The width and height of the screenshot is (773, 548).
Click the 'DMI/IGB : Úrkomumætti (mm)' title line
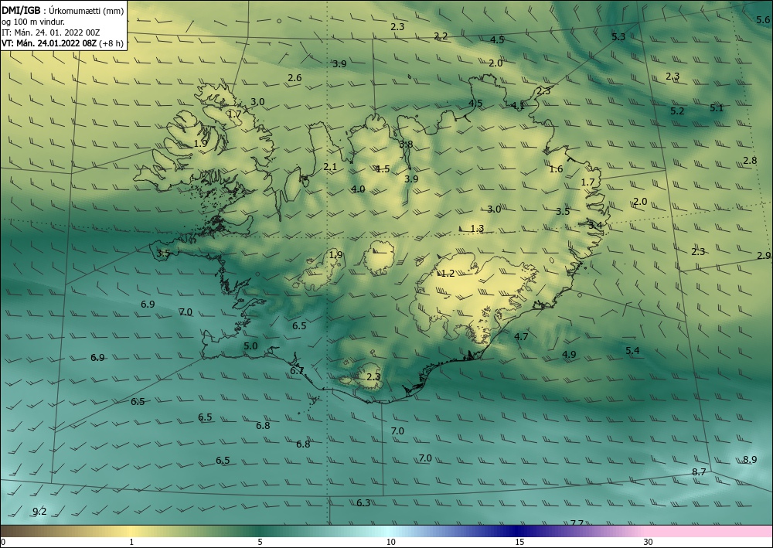[63, 10]
